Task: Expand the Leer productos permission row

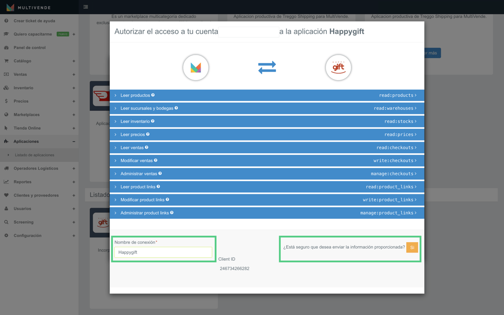Action: [267, 95]
